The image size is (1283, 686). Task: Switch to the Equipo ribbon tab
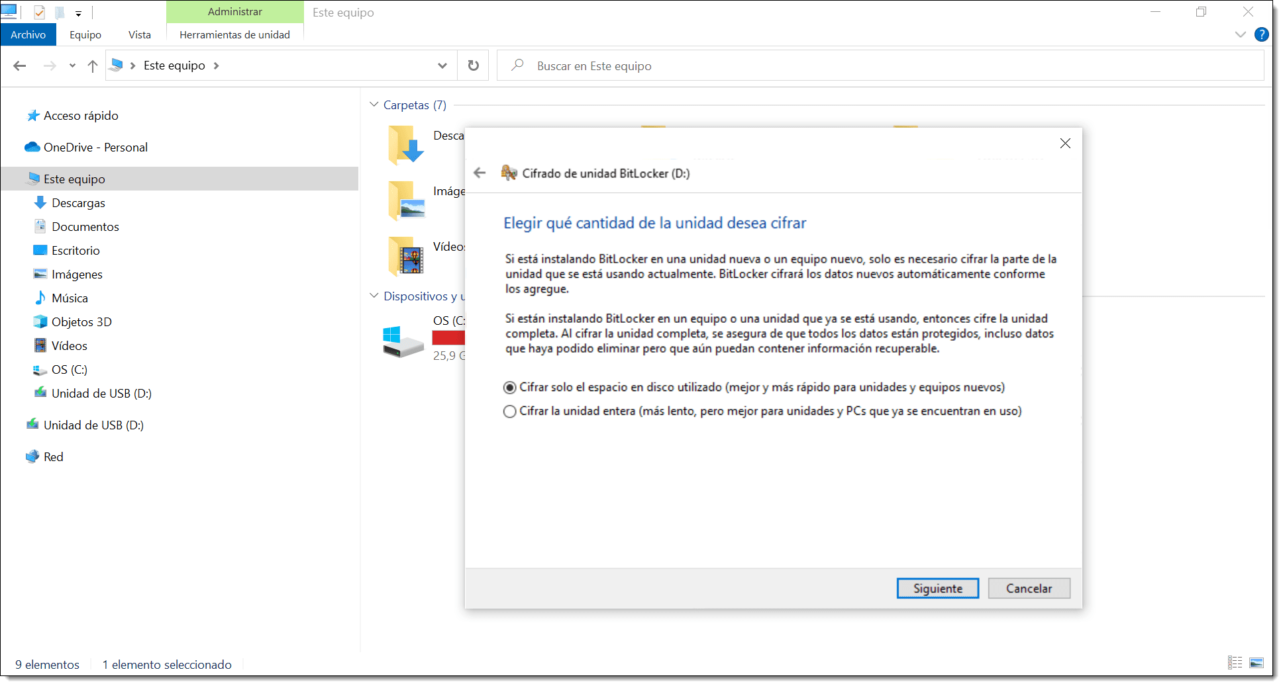[x=85, y=34]
